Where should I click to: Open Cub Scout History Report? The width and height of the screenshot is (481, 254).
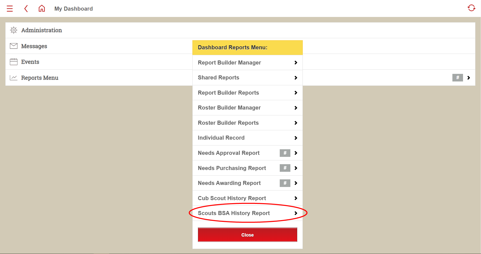click(x=248, y=198)
